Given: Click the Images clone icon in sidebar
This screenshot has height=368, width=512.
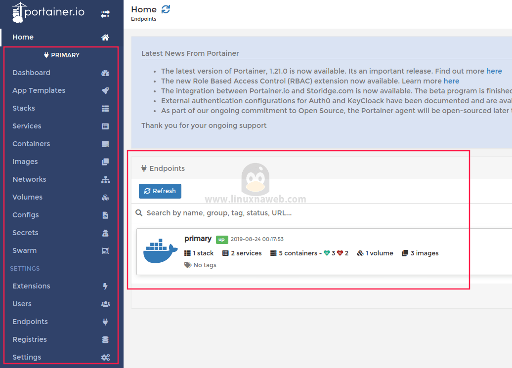Looking at the screenshot, I should tap(105, 162).
